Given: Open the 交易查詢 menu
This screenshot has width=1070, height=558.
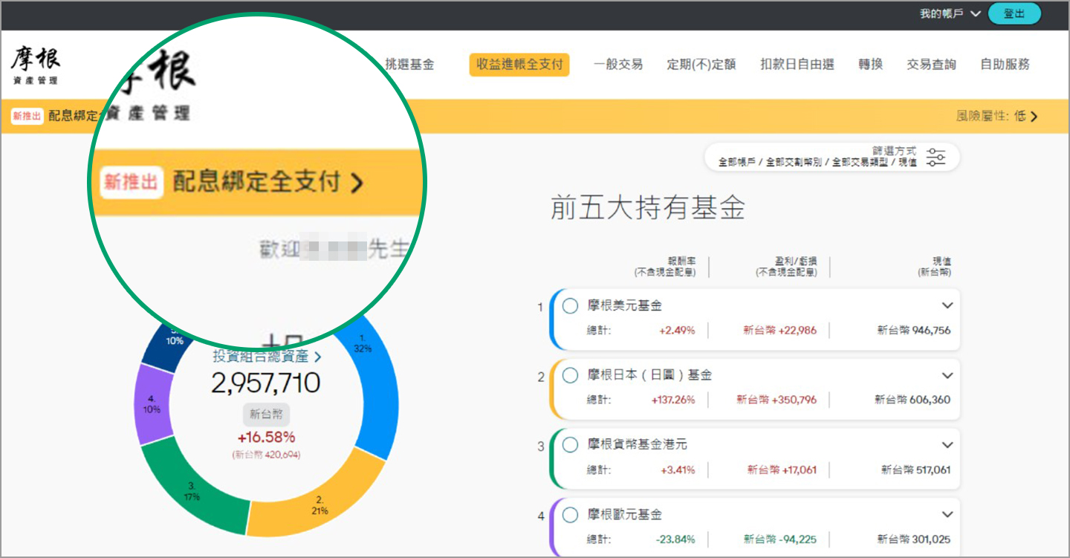Looking at the screenshot, I should (931, 65).
